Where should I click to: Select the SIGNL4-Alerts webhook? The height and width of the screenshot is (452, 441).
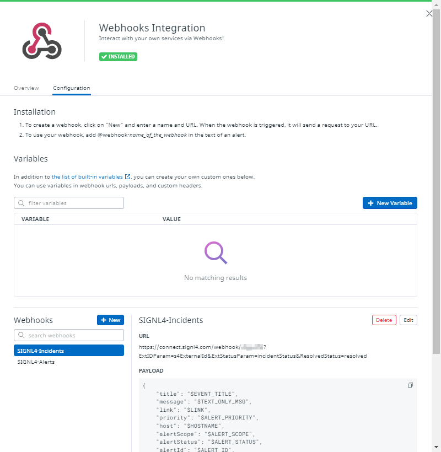[36, 362]
